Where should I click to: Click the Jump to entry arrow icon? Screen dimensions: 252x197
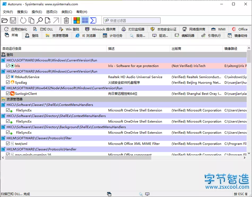56,20
